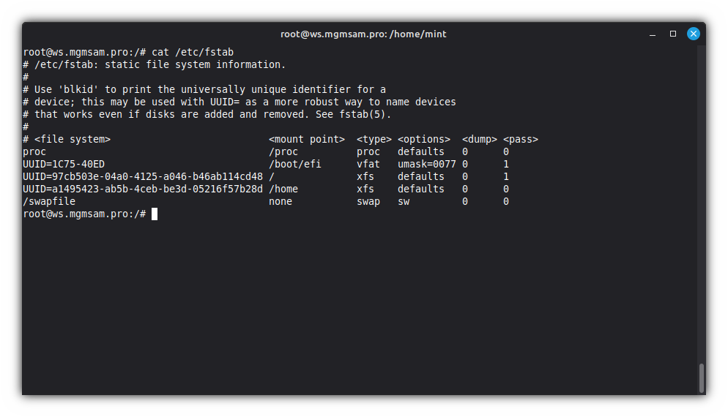Click the window title 'root@ws.mgmsam.pro: /home/mint'

(363, 34)
